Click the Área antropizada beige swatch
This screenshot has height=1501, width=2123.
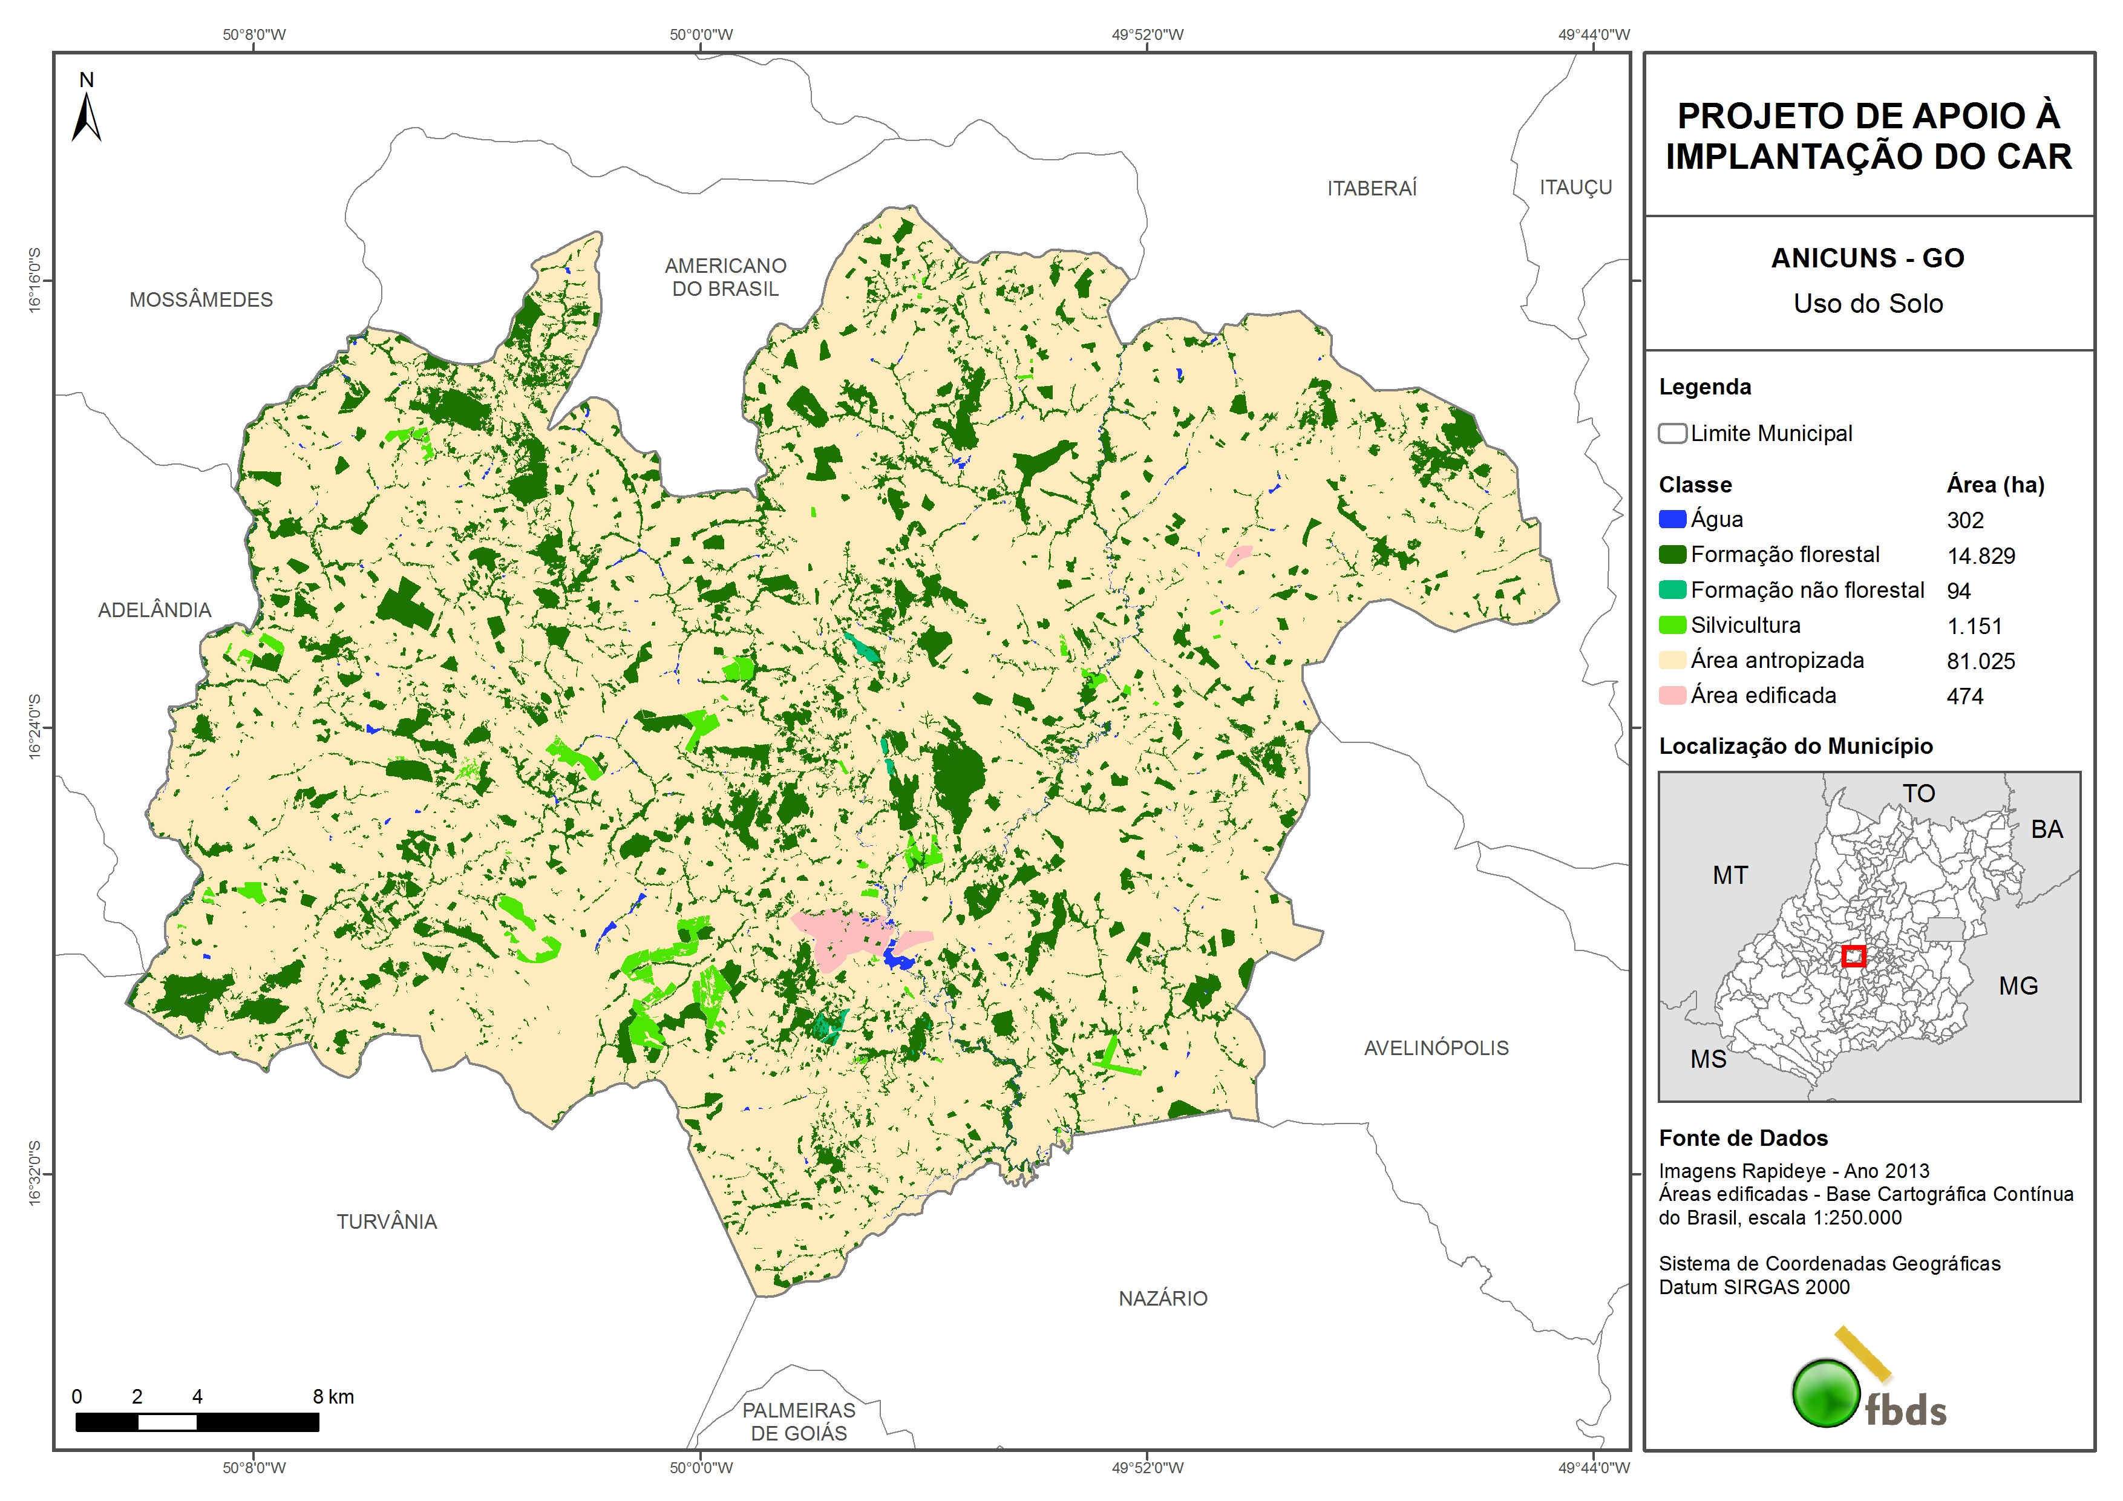point(1672,660)
